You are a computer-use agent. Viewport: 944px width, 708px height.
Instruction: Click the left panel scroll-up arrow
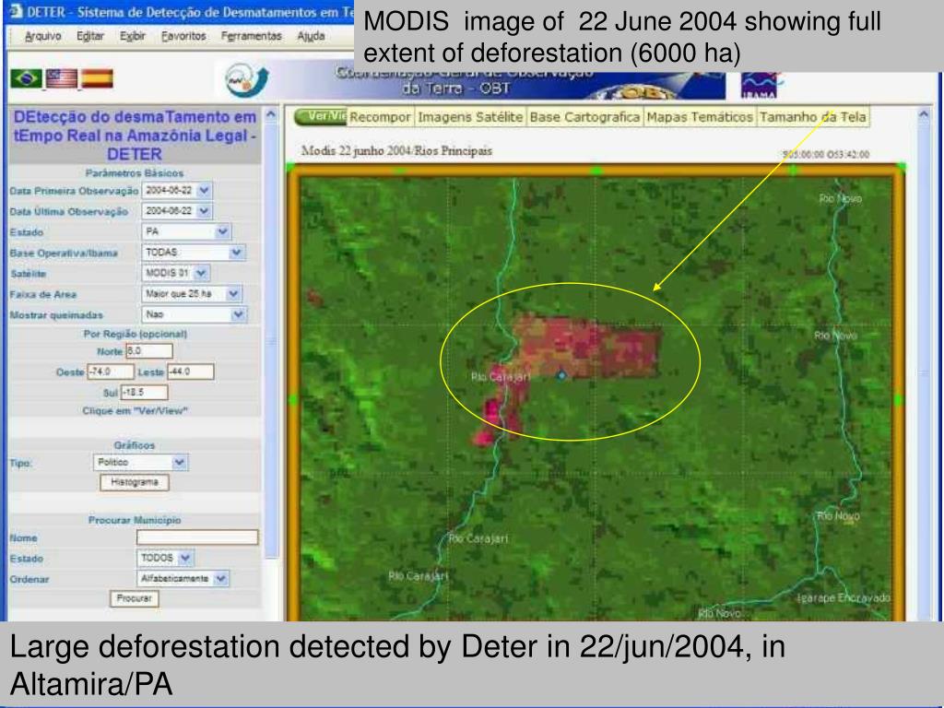click(x=271, y=113)
